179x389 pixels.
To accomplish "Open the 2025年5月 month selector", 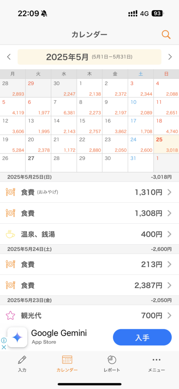I will click(89, 57).
